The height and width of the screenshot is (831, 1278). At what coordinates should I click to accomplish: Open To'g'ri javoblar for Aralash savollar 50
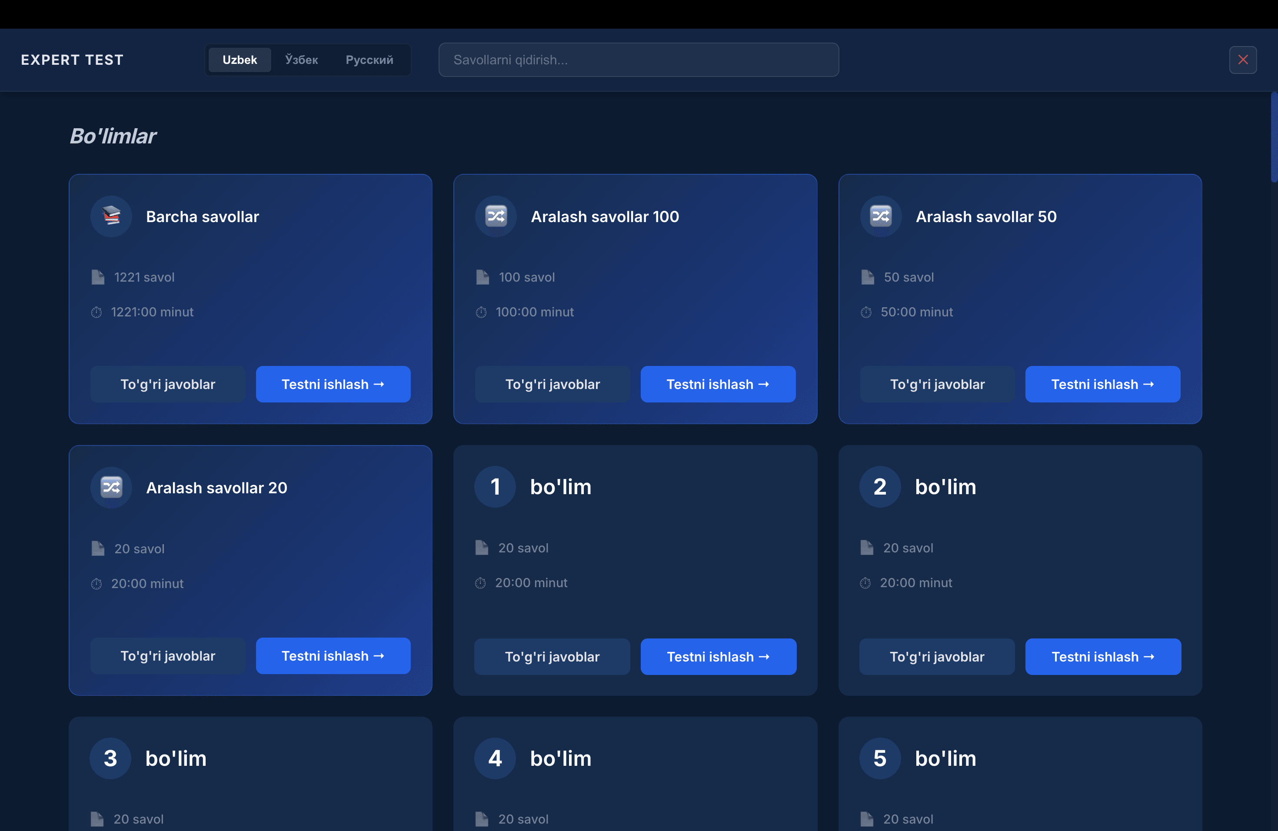pyautogui.click(x=938, y=384)
